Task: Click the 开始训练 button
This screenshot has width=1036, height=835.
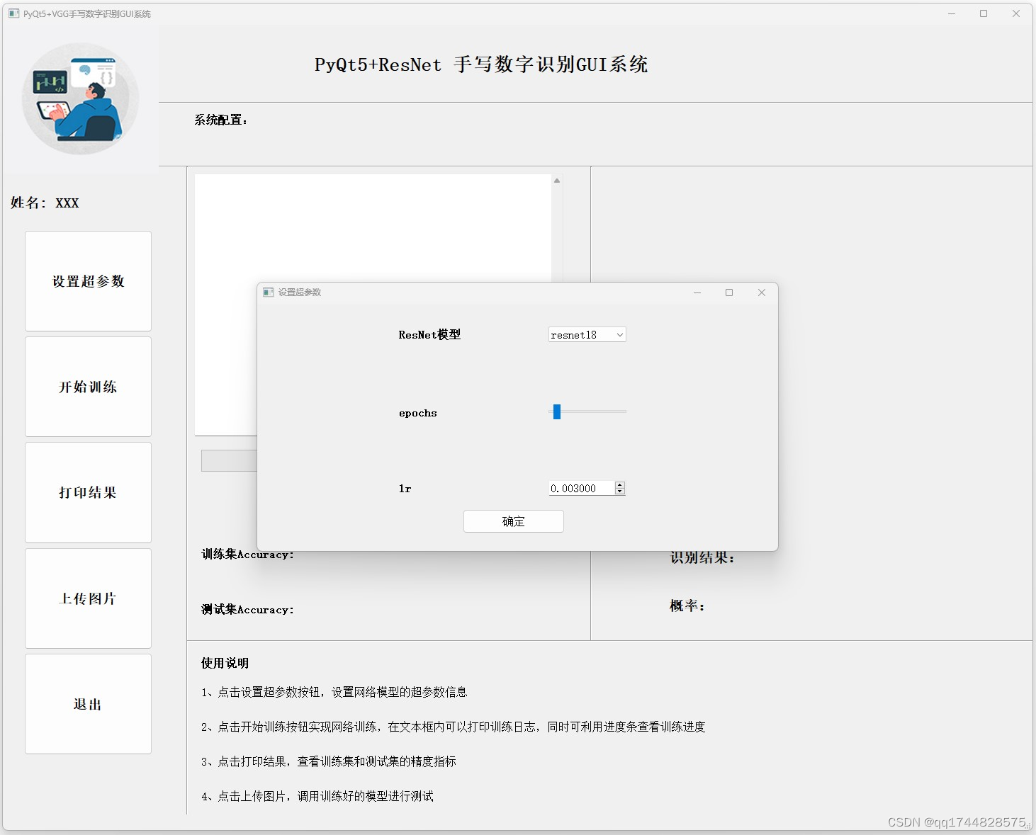Action: 87,387
